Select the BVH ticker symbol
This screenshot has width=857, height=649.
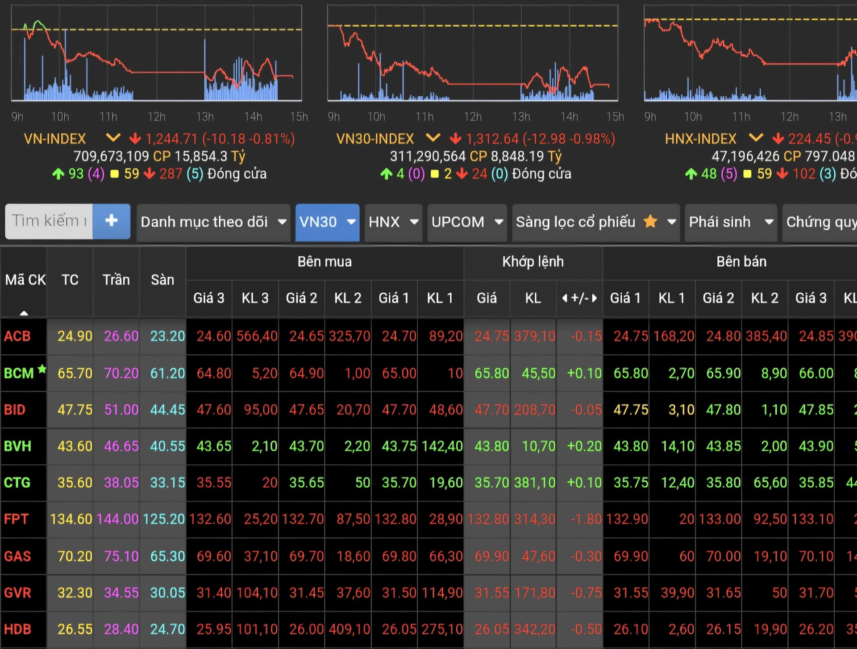(17, 446)
